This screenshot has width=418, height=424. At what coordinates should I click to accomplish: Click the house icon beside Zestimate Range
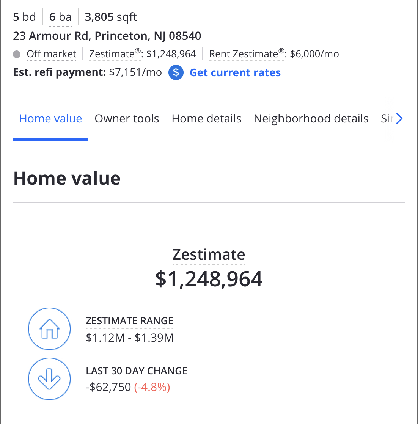click(49, 328)
